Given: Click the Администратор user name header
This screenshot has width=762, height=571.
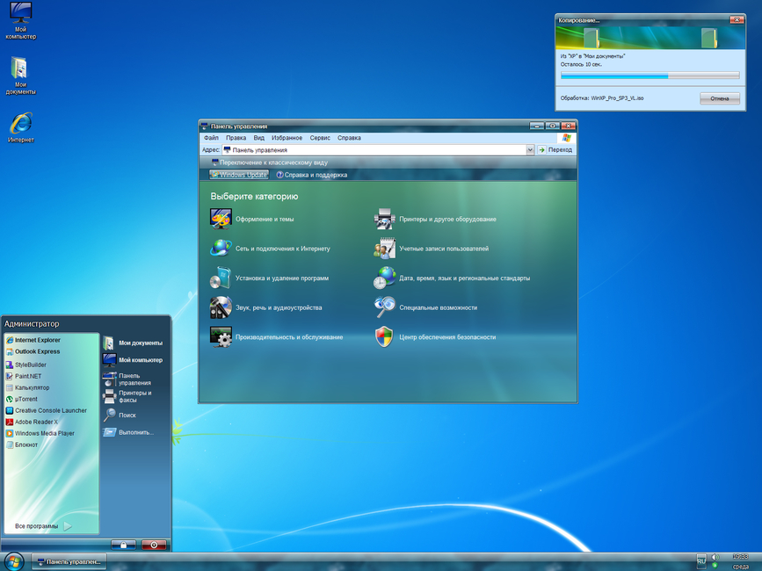Looking at the screenshot, I should point(32,324).
